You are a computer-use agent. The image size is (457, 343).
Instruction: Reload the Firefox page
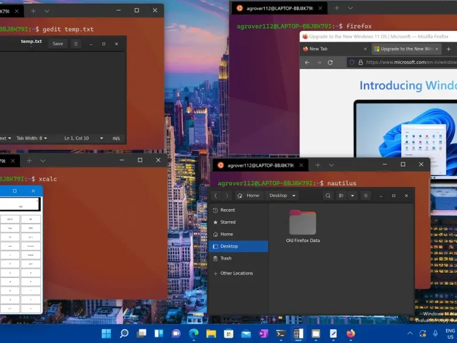[330, 62]
